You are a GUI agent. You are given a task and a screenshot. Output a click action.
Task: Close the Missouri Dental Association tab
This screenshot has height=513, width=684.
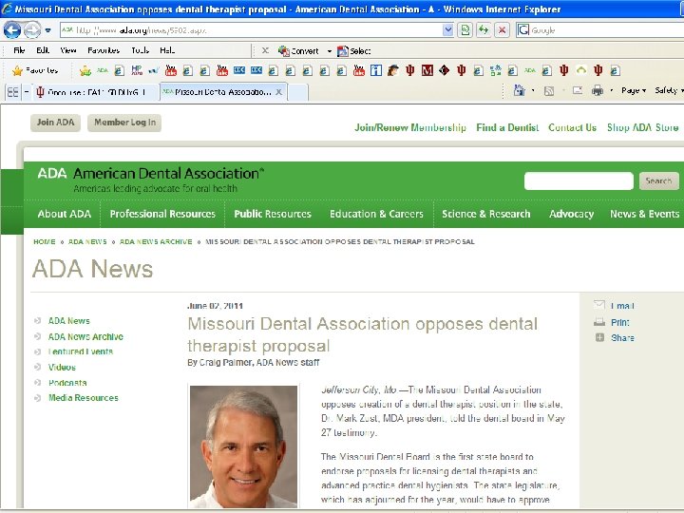coord(278,92)
